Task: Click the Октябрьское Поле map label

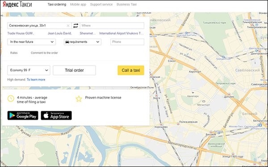Action: (142, 88)
